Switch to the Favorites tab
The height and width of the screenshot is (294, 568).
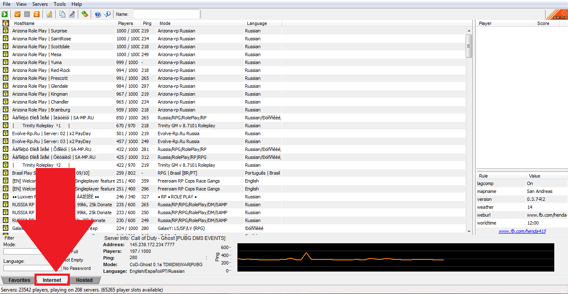click(19, 280)
